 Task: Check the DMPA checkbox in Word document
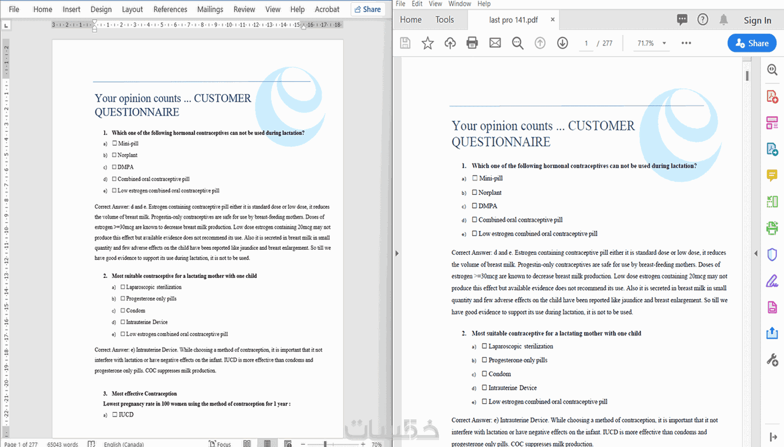pos(115,167)
